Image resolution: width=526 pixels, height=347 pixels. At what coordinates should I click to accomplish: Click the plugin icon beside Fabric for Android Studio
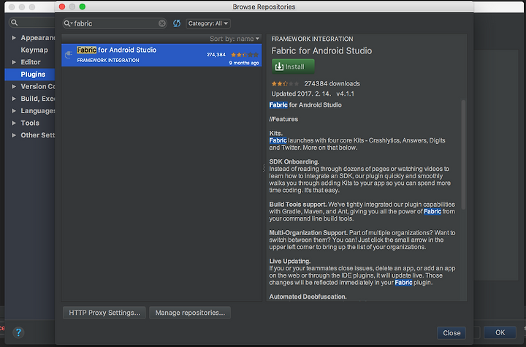[x=69, y=55]
